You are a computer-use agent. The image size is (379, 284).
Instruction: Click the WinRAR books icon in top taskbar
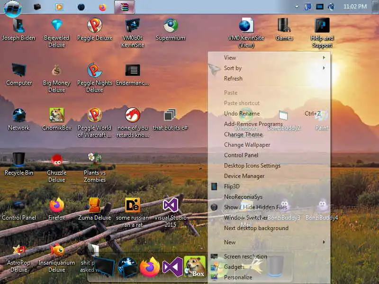point(125,7)
